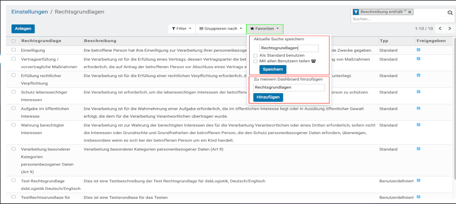Image resolution: width=456 pixels, height=204 pixels.
Task: Toggle Freigegeben checkbox for Einwilligung row
Action: point(418,50)
